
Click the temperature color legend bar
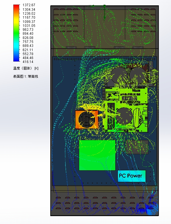pos(16,33)
